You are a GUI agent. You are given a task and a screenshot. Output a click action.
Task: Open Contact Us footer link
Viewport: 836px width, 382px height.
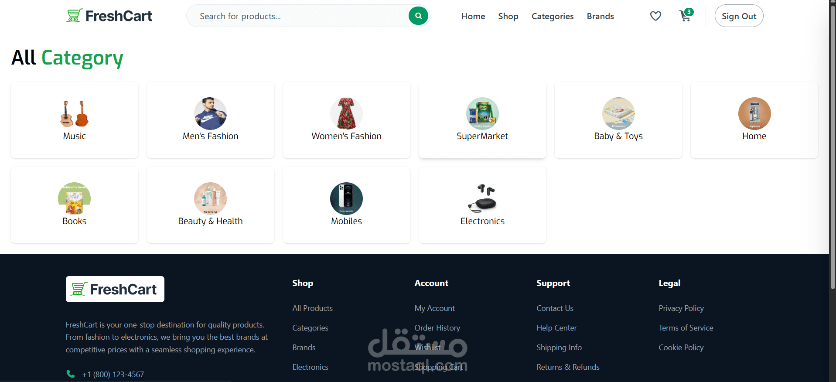[555, 308]
